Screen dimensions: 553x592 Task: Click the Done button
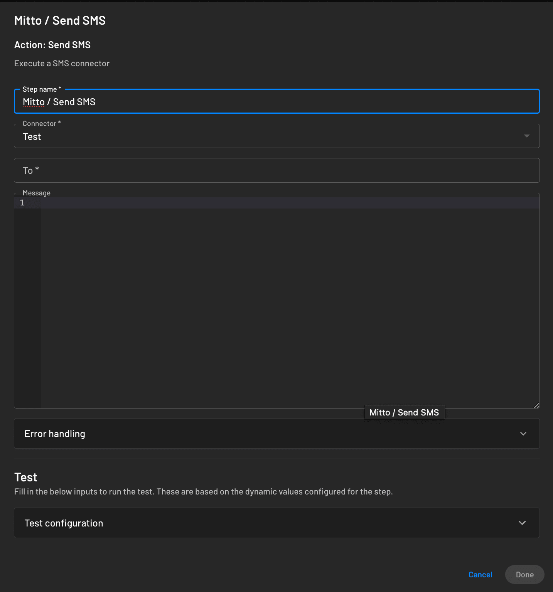coord(524,574)
